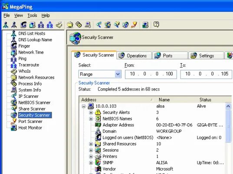Expand the Security Alerts node
Viewport: 233px width, 174px height.
(x=91, y=113)
